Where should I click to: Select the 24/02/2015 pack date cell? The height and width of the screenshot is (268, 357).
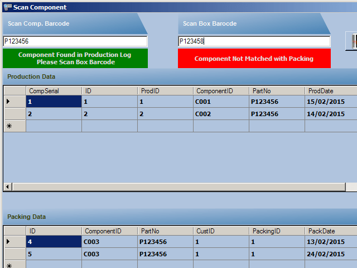pos(330,254)
